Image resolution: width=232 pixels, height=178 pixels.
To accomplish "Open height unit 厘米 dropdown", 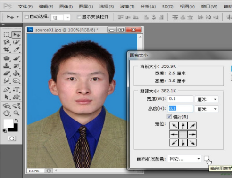I will 207,109.
